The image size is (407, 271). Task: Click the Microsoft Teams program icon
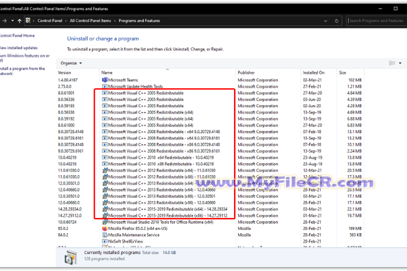[x=105, y=80]
